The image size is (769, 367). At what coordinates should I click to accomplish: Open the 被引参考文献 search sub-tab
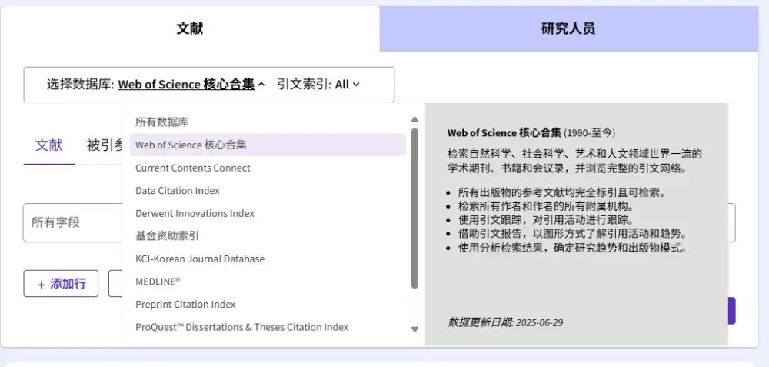[105, 145]
